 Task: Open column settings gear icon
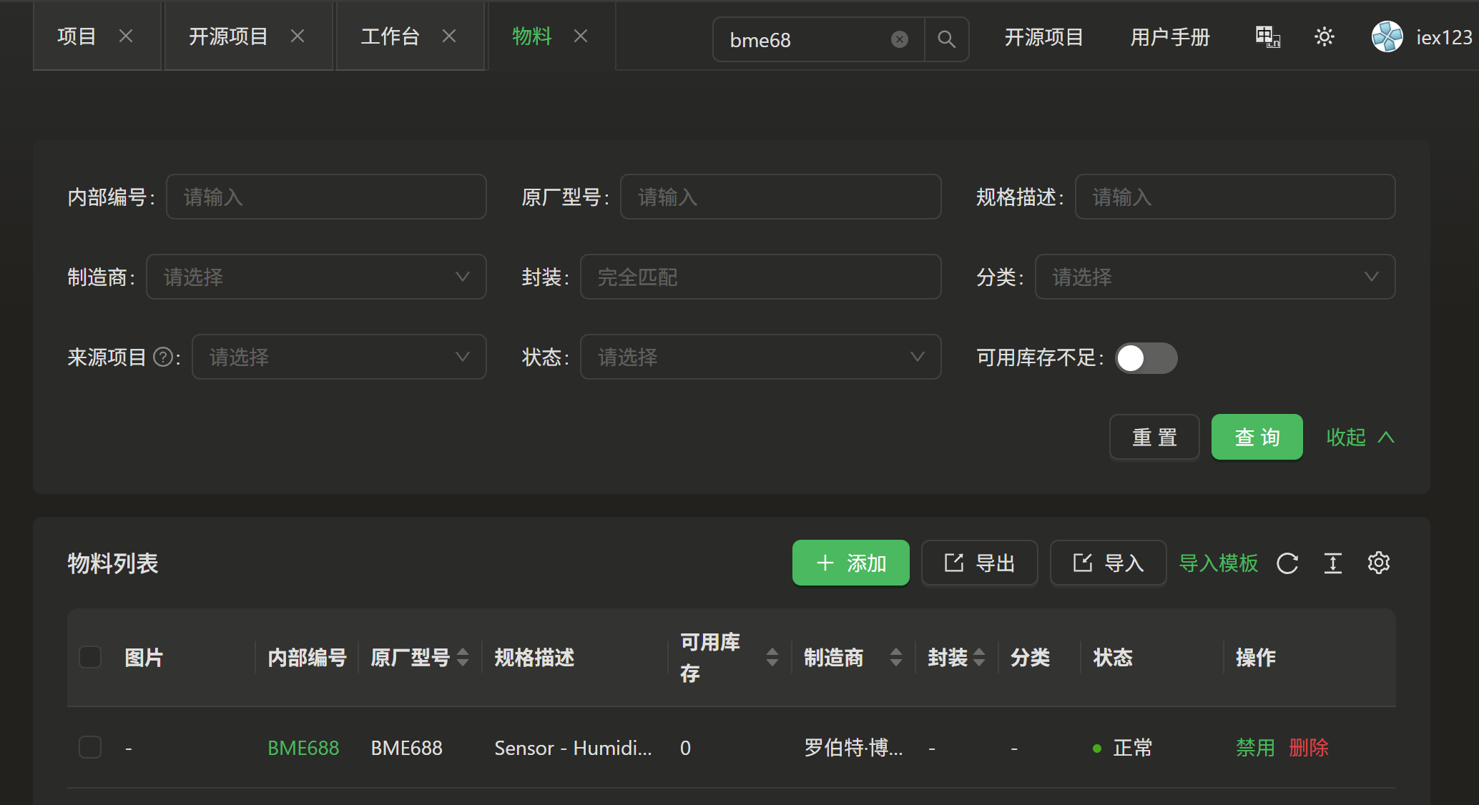(1378, 563)
